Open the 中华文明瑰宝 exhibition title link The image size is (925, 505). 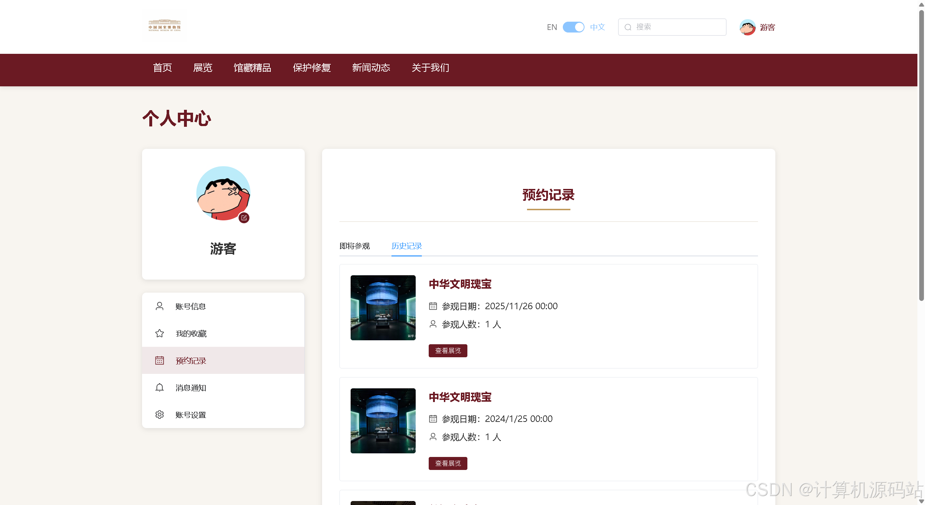(460, 284)
